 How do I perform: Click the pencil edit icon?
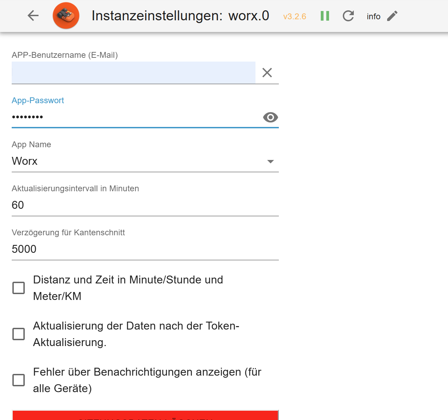pos(392,16)
